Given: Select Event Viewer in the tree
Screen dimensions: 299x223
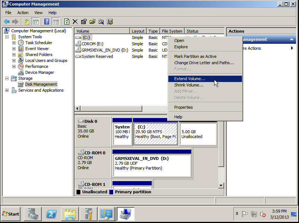Looking at the screenshot, I should (37, 49).
